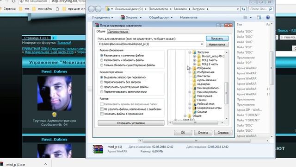Click the Моя музыка folder icon
The width and height of the screenshot is (296, 167).
pyautogui.click(x=194, y=96)
